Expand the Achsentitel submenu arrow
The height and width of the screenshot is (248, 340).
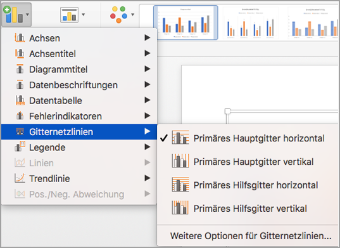coord(148,53)
